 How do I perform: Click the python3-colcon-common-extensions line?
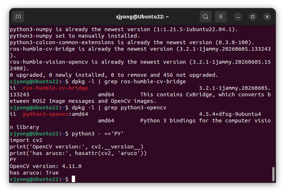[x=132, y=42]
